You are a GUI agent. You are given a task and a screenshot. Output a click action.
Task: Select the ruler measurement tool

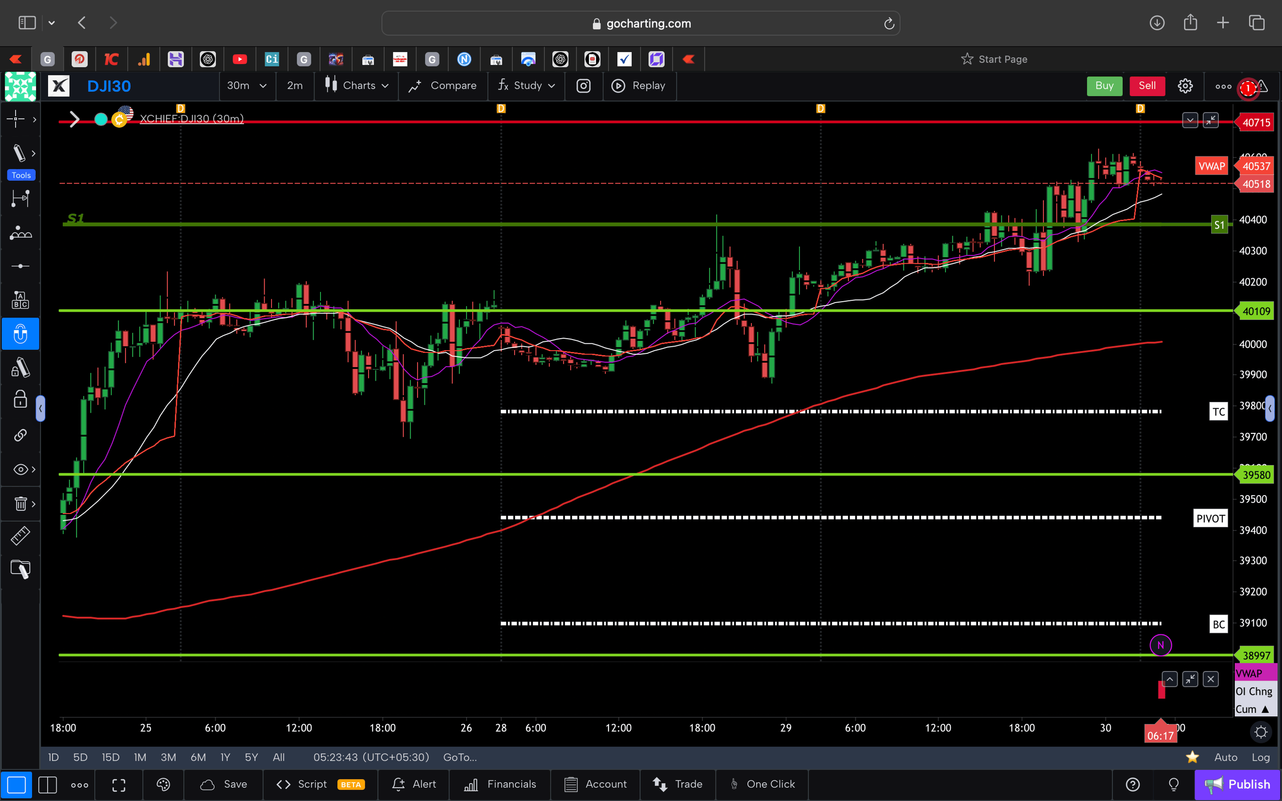[20, 536]
